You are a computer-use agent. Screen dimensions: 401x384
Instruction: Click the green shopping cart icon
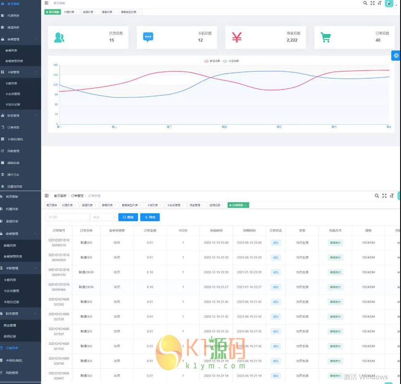tap(325, 38)
